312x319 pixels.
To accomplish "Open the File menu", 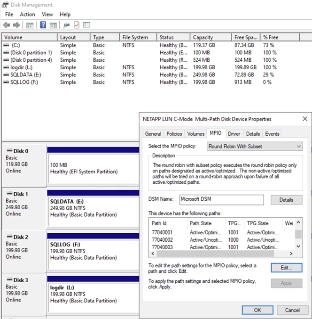I will pyautogui.click(x=9, y=14).
